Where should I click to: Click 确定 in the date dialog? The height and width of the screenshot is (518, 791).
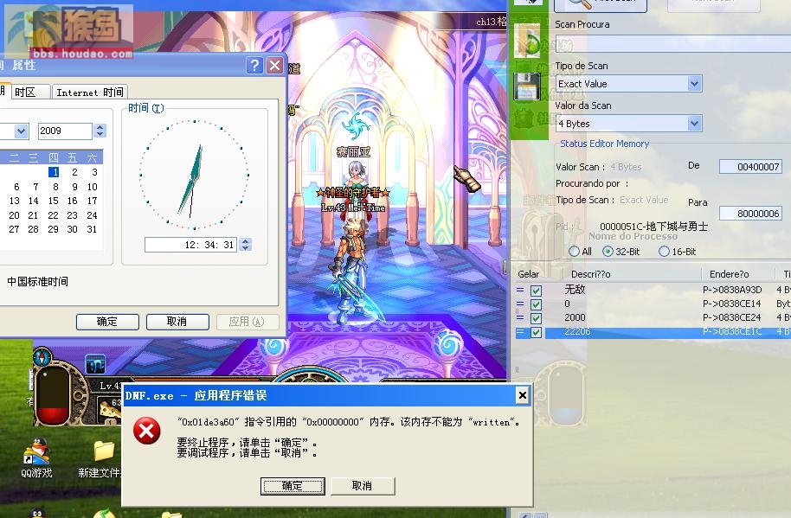tap(107, 322)
